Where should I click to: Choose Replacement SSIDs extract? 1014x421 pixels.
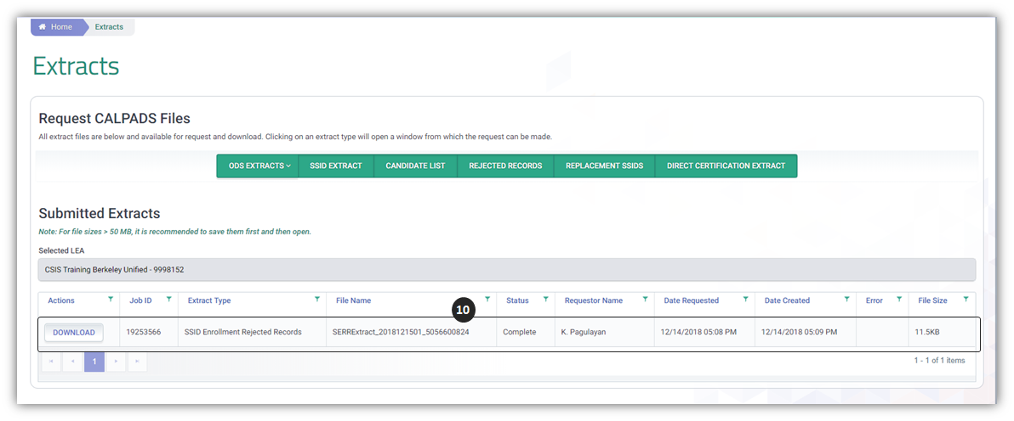click(604, 166)
